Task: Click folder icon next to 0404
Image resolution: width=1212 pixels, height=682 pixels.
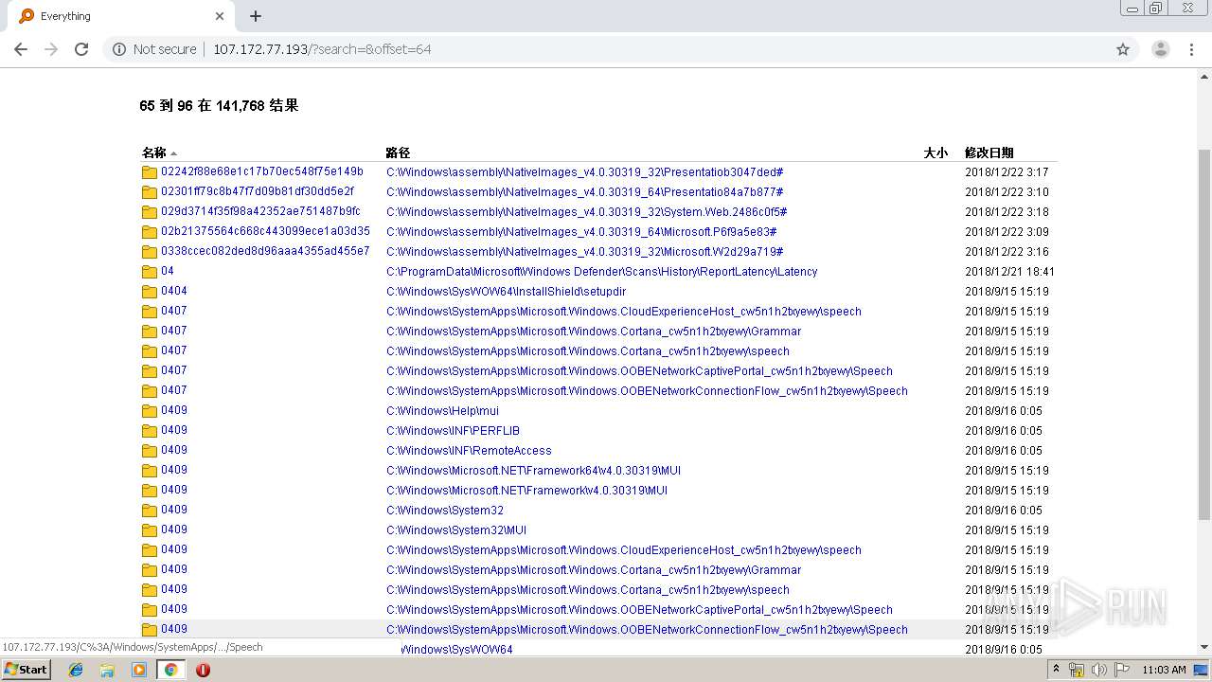Action: click(x=150, y=292)
